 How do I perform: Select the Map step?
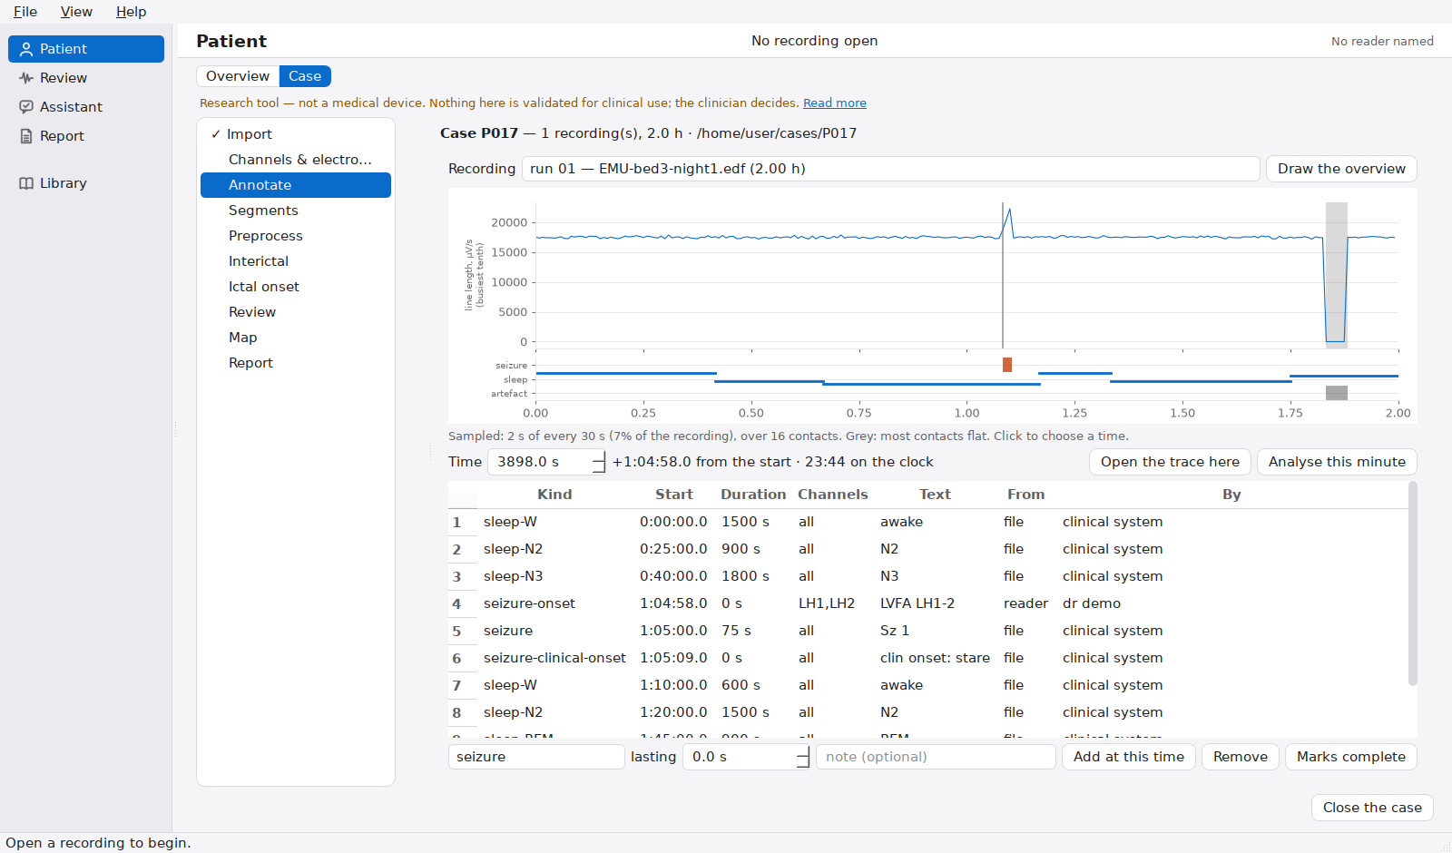coord(296,338)
